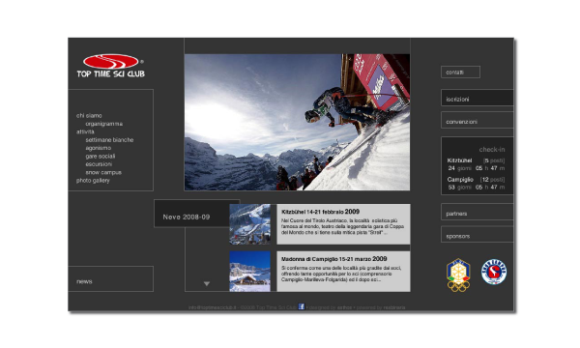
Task: Open the iscrizioni button
Action: tap(478, 99)
